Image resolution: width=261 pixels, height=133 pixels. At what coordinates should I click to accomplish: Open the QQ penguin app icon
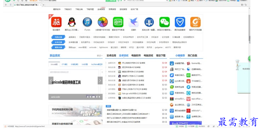click(72, 22)
